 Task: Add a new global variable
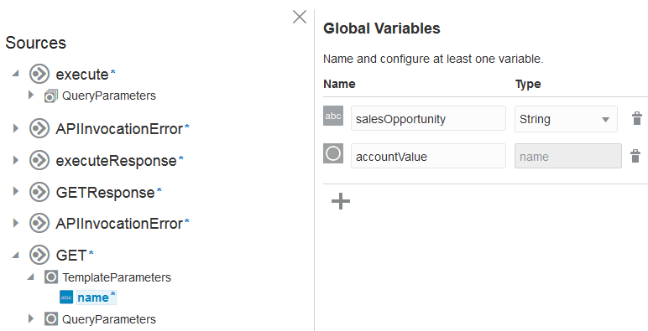pos(341,201)
